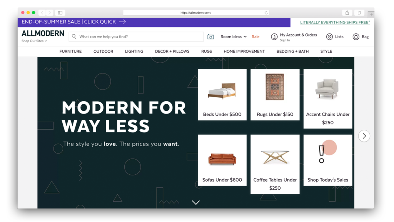Expand the Shop Our Sites menu
This screenshot has height=222, width=394.
click(x=34, y=41)
